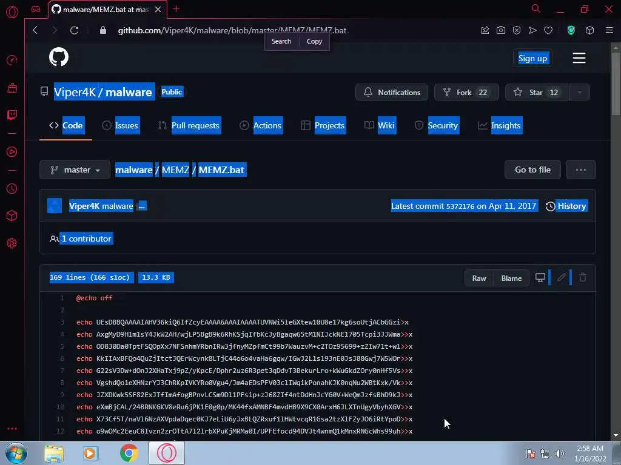Click the Notifications button

pos(392,92)
